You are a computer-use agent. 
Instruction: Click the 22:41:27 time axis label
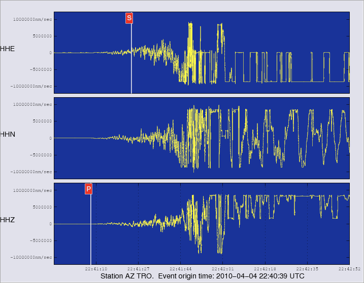pyautogui.click(x=139, y=269)
